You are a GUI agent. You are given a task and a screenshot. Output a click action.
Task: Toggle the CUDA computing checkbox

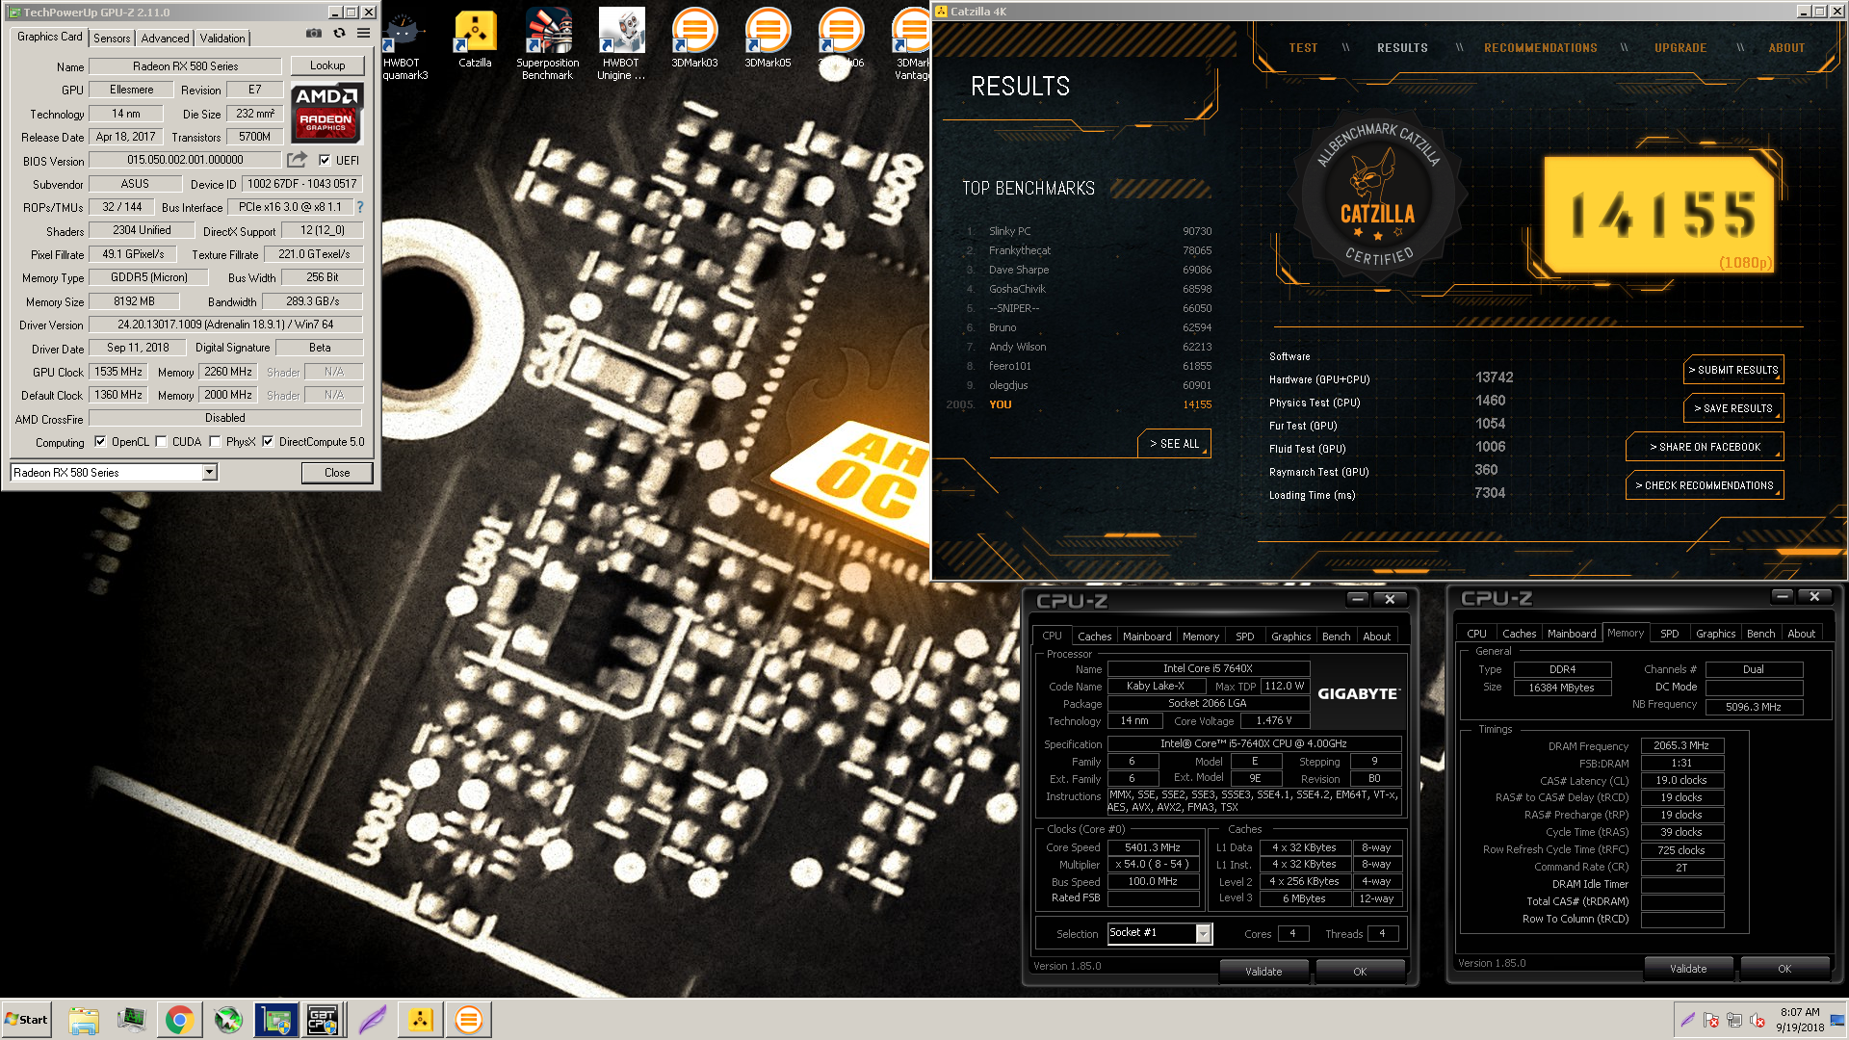pos(161,442)
